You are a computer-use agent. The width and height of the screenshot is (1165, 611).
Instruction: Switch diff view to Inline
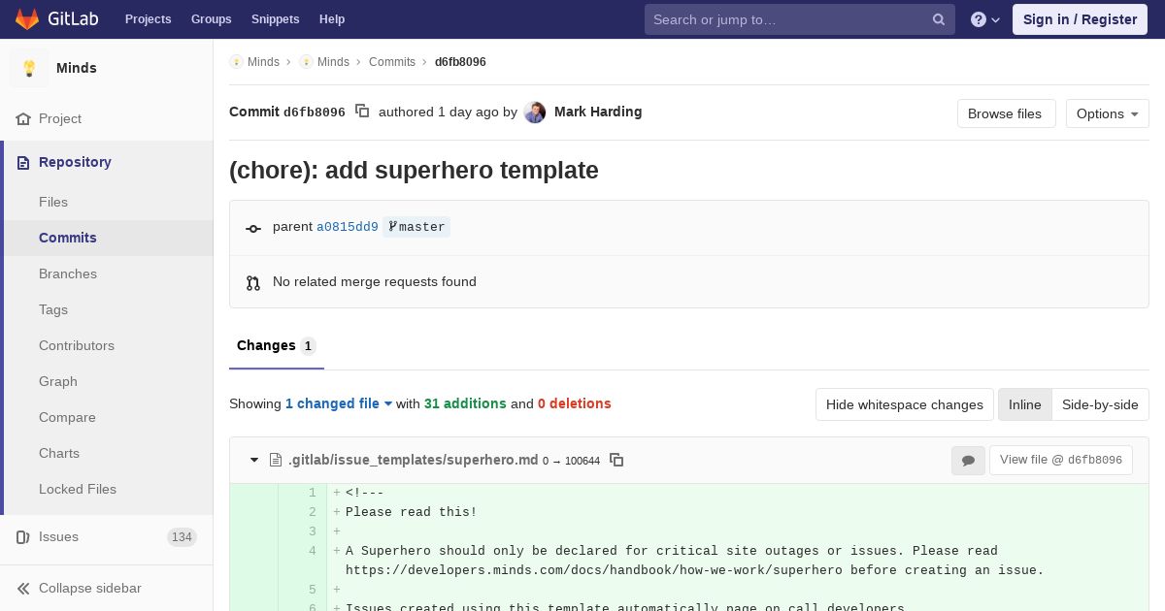pyautogui.click(x=1024, y=404)
